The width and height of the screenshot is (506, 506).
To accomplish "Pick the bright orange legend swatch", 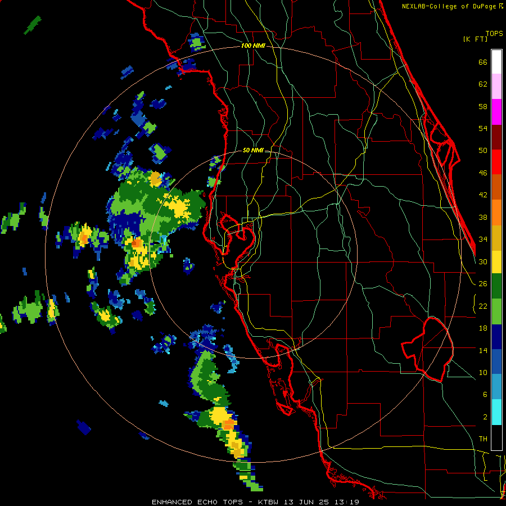I will click(x=496, y=213).
